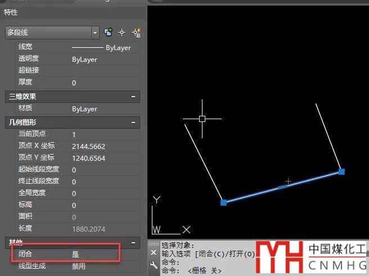The image size is (369, 276).
Task: Edit the 全局宽度 value field
Action: click(x=104, y=193)
